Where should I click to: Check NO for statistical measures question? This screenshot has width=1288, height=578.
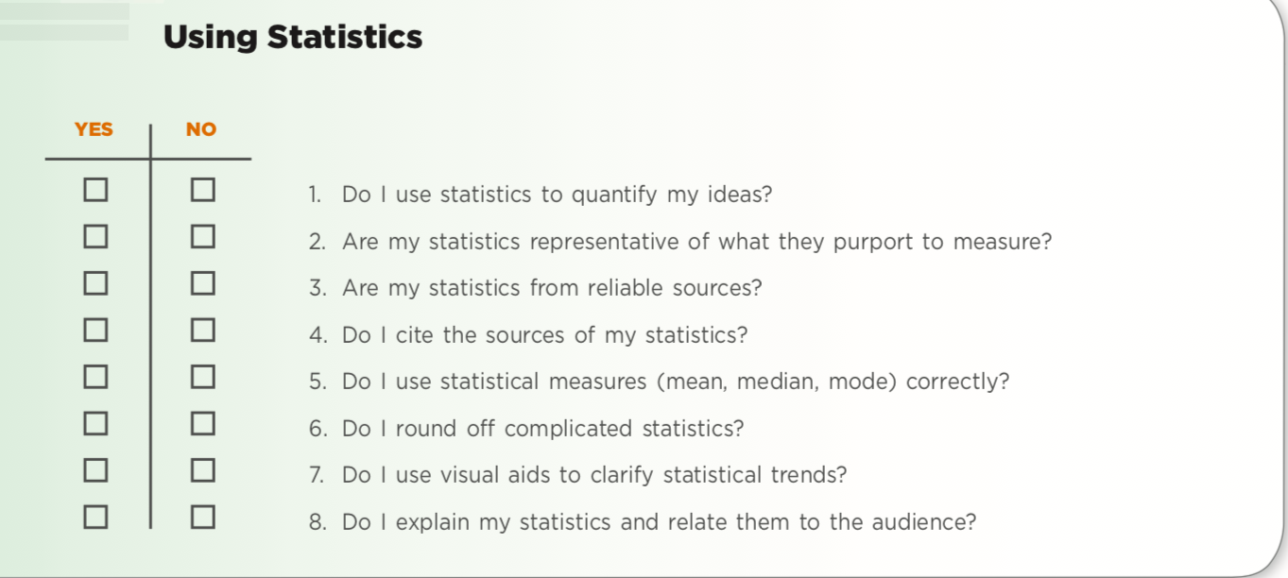[202, 376]
